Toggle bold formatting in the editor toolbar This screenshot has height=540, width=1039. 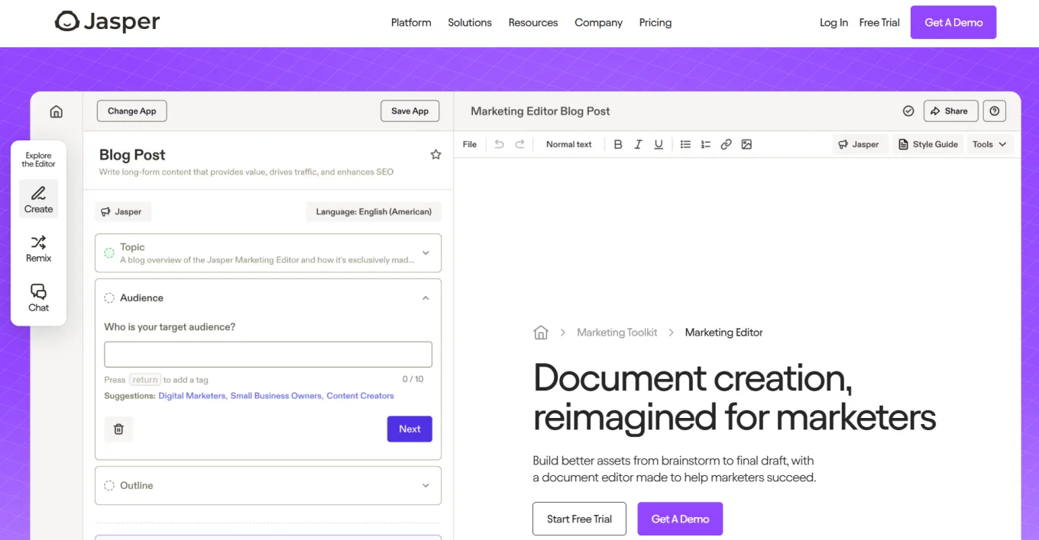point(618,144)
